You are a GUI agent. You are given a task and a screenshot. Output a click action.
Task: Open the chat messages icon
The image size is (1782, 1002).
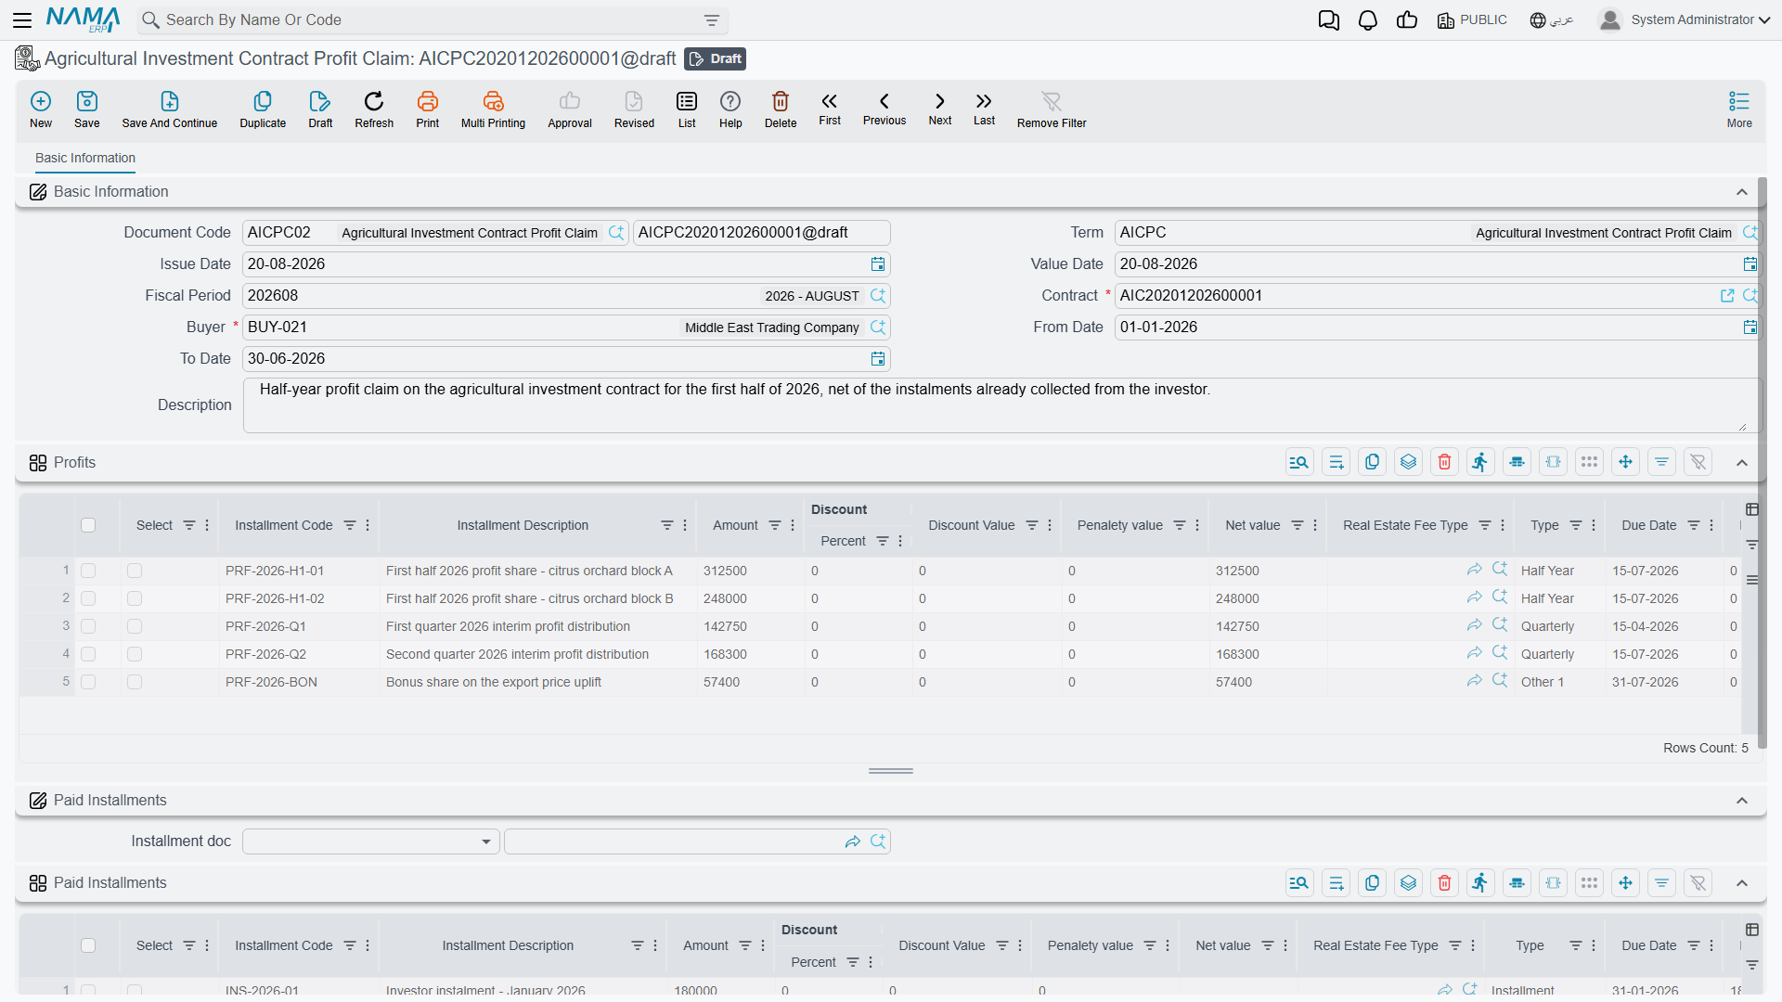point(1329,20)
